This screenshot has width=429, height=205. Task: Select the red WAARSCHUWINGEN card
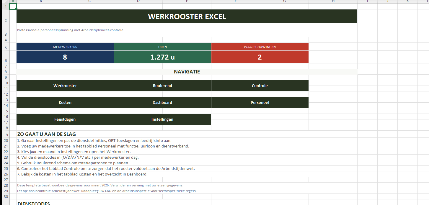coord(260,57)
